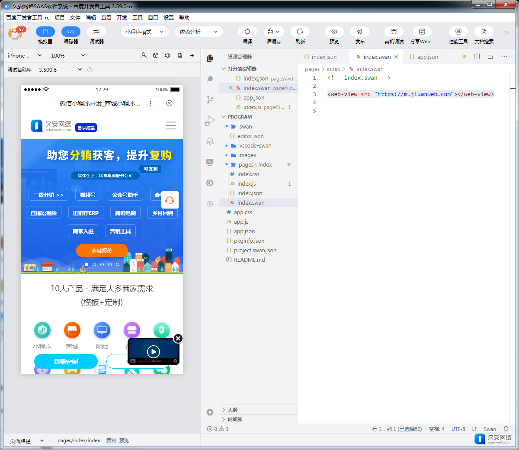Open the 开发 menu
This screenshot has height=450, width=519.
pos(122,18)
